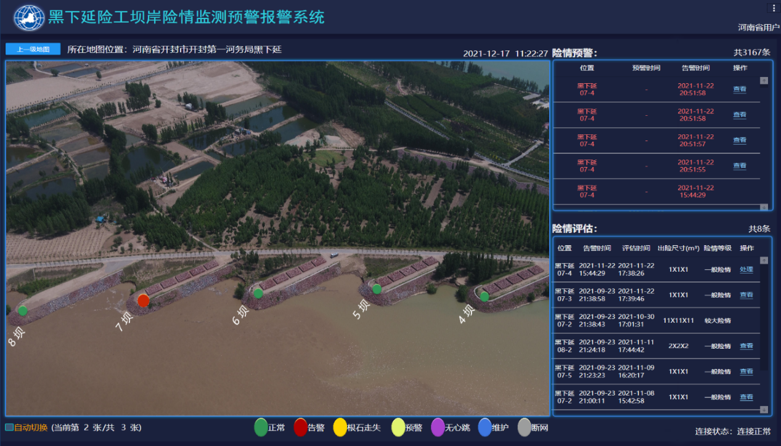
Task: Click the purple 无心跳 legend icon
Action: [x=438, y=427]
